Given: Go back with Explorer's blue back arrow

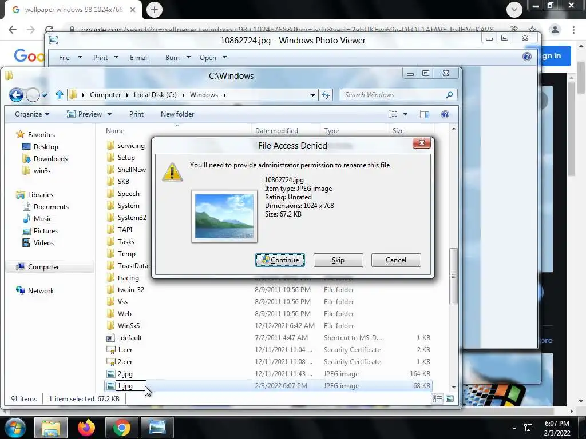Looking at the screenshot, I should click(16, 95).
